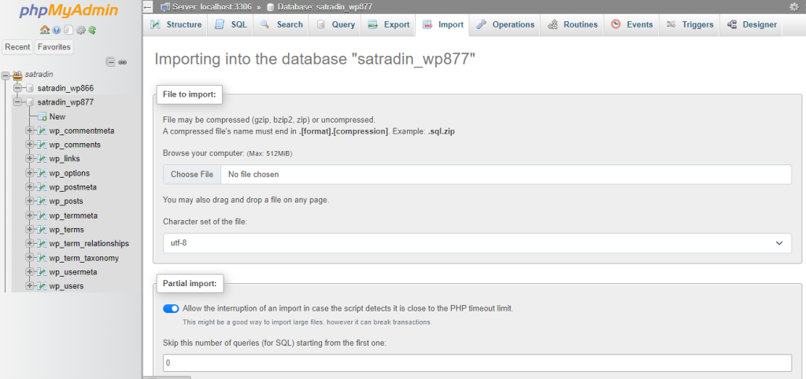Click the phpMyAdmin logo
The height and width of the screenshot is (379, 806).
pyautogui.click(x=69, y=11)
